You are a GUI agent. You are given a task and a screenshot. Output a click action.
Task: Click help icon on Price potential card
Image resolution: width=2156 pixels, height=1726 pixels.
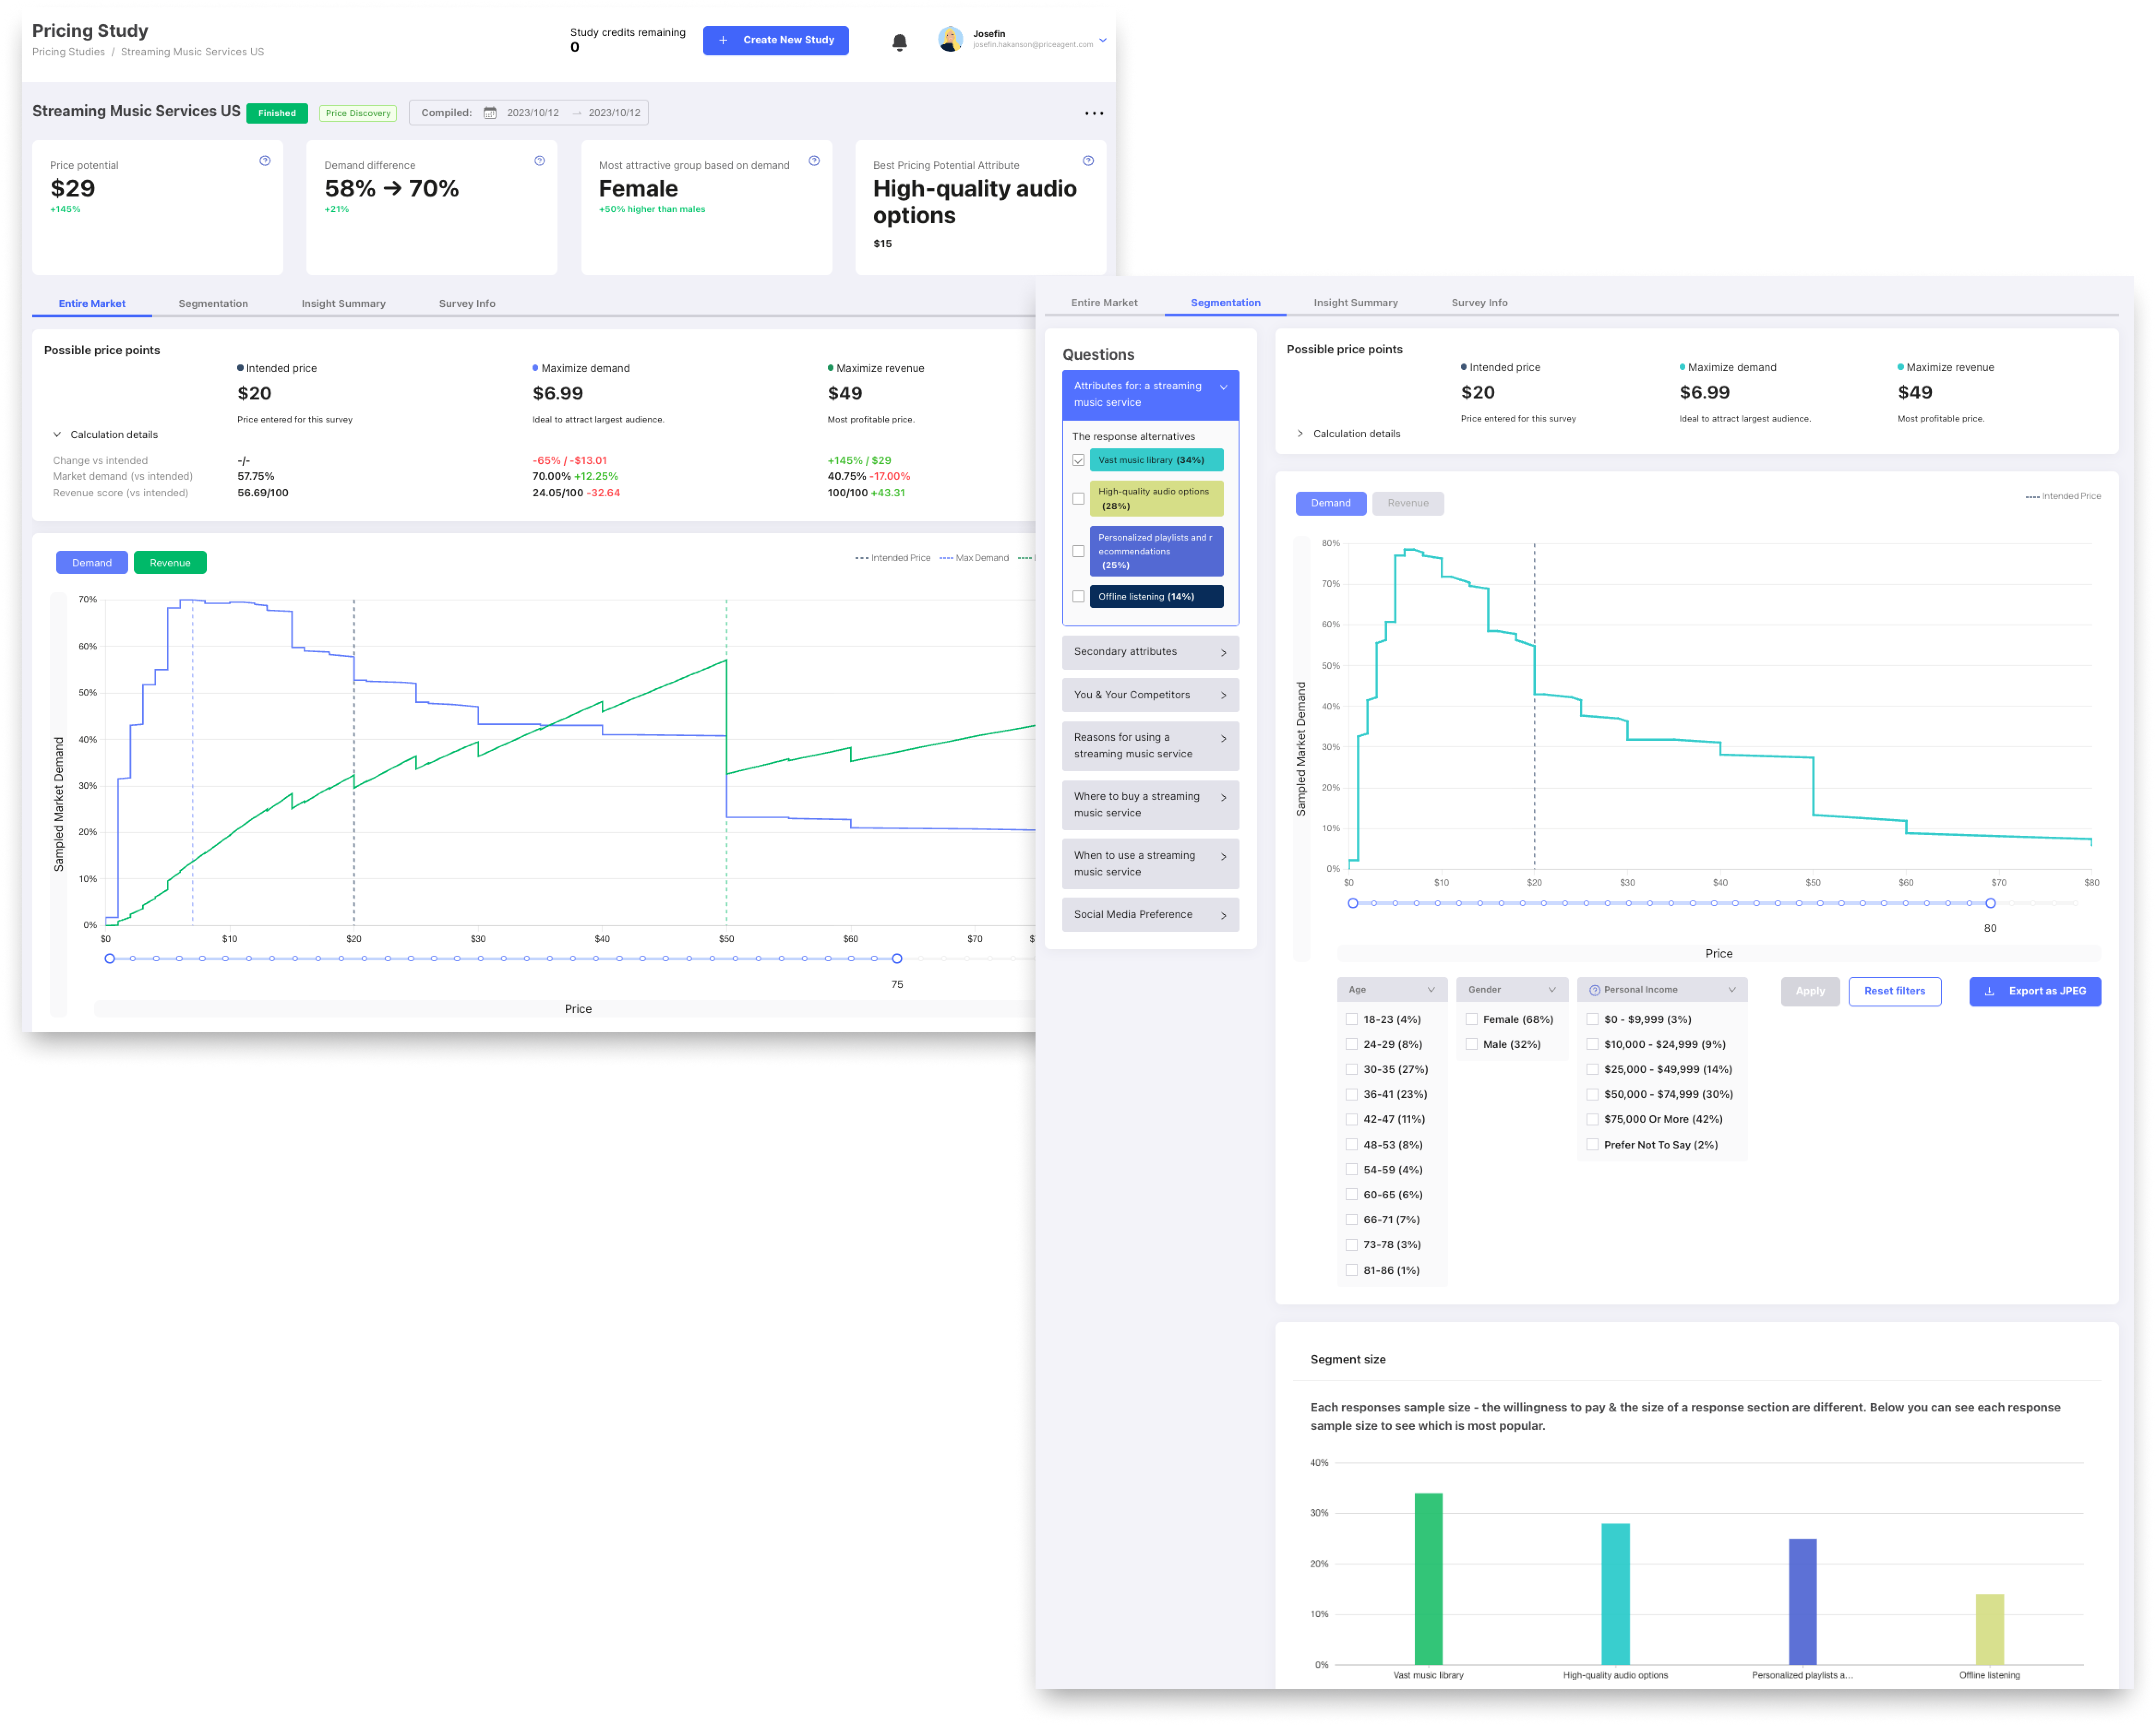click(265, 161)
